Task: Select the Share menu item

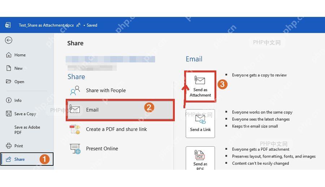Action: pyautogui.click(x=27, y=159)
